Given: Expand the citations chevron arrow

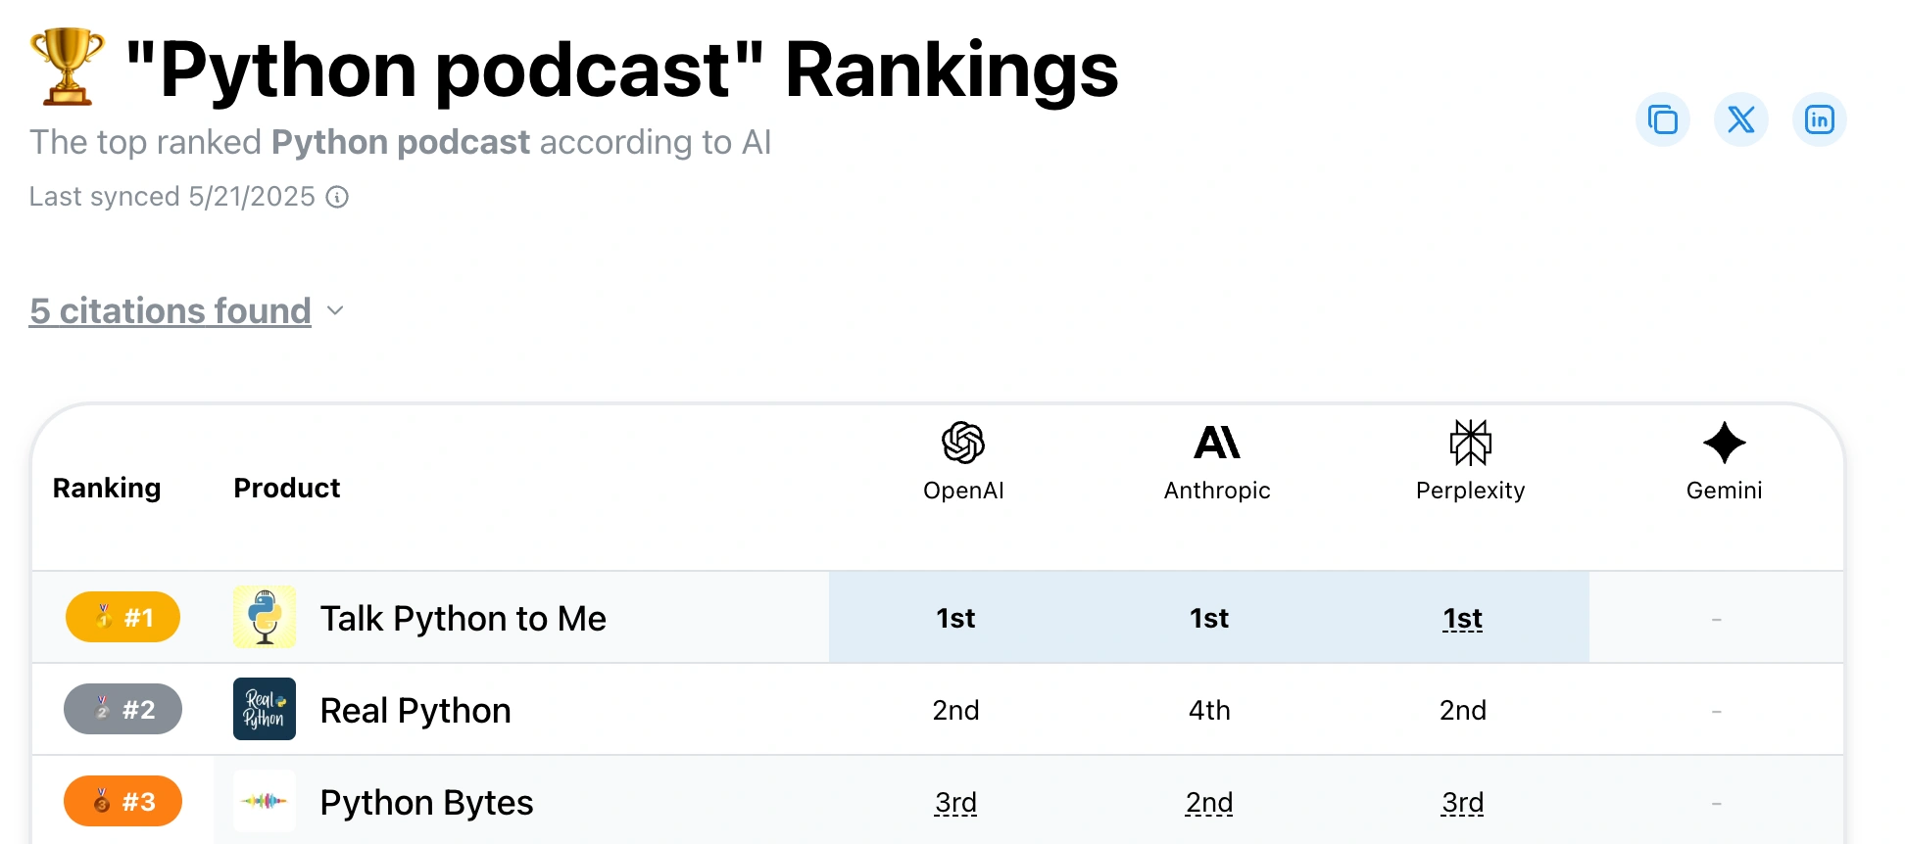Looking at the screenshot, I should click(335, 311).
